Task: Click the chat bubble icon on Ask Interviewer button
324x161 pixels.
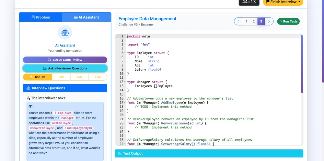Action: tap(45, 68)
